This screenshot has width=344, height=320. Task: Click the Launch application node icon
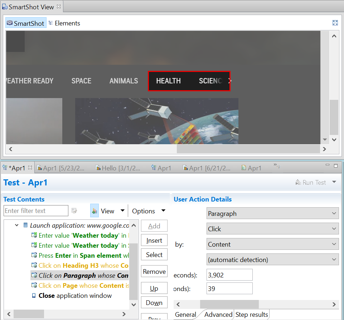click(x=25, y=226)
